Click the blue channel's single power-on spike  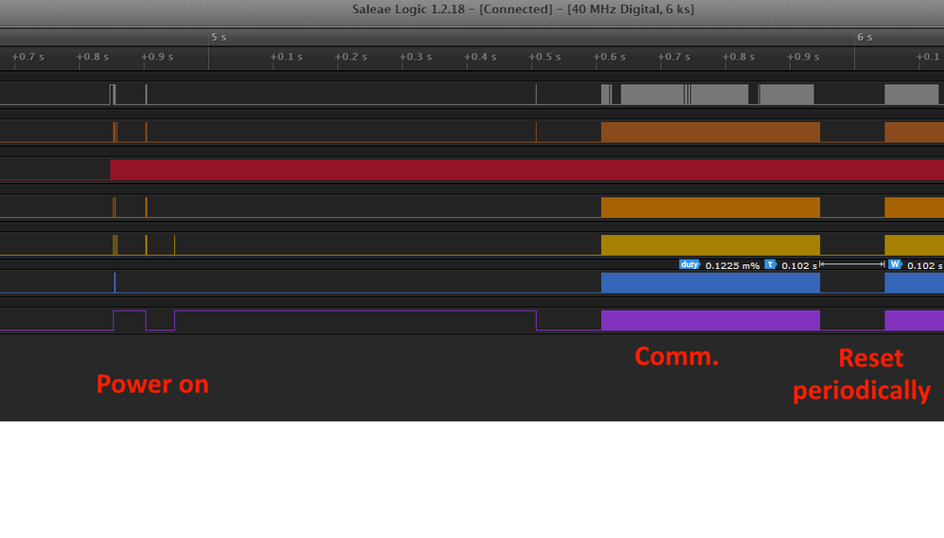coord(115,283)
